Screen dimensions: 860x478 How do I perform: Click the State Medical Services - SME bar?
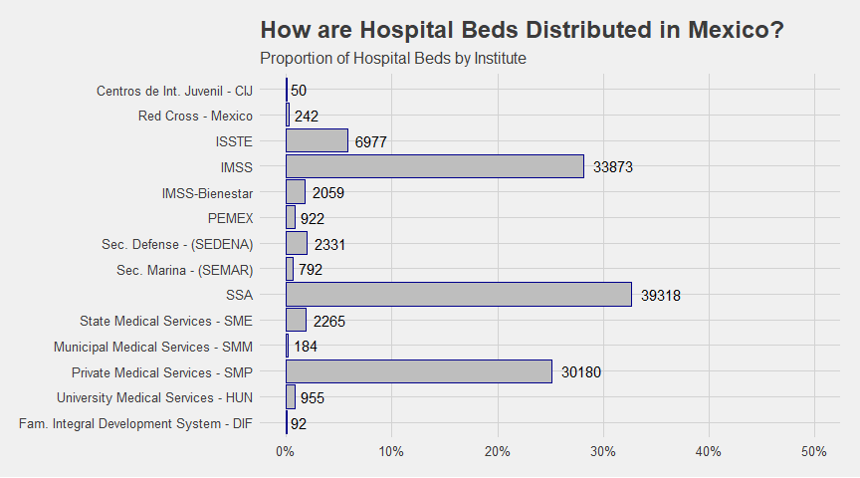pyautogui.click(x=297, y=320)
